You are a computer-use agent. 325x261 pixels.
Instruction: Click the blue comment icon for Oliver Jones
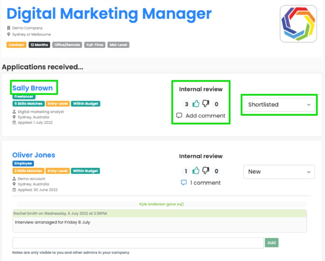click(x=184, y=183)
